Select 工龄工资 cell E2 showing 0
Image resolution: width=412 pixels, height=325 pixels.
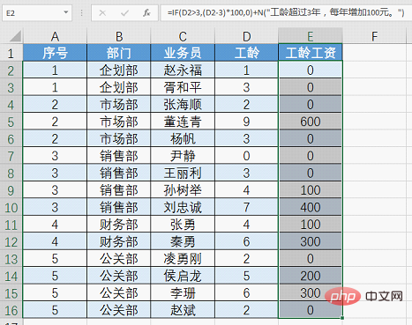(x=311, y=70)
